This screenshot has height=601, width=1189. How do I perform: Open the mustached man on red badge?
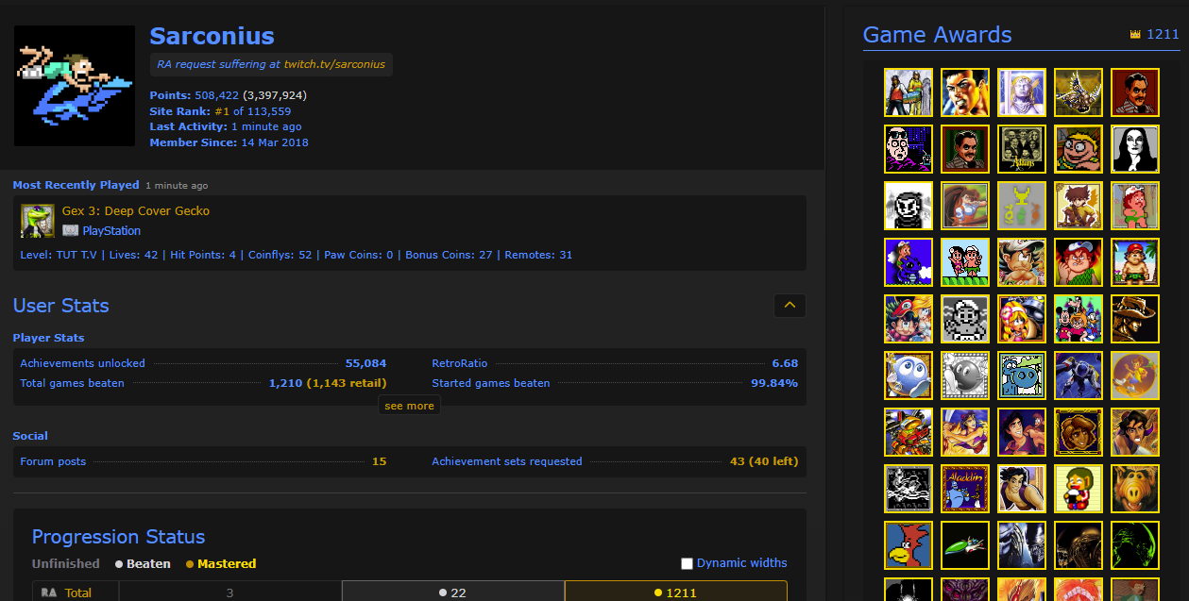coord(1135,92)
